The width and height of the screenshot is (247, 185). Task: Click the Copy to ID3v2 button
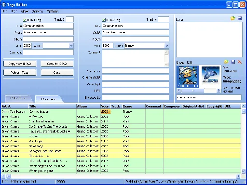57,64
